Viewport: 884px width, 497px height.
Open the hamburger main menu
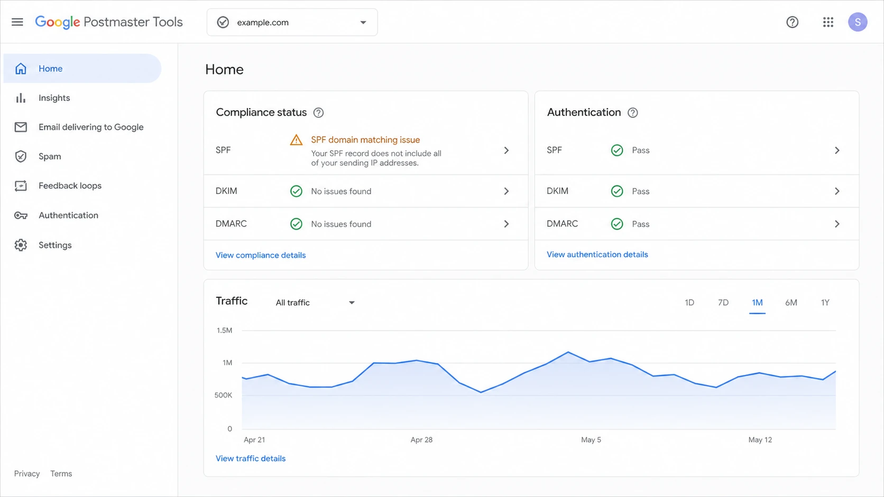click(x=17, y=22)
